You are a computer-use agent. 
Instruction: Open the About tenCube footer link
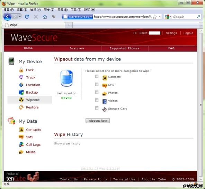click(154, 179)
